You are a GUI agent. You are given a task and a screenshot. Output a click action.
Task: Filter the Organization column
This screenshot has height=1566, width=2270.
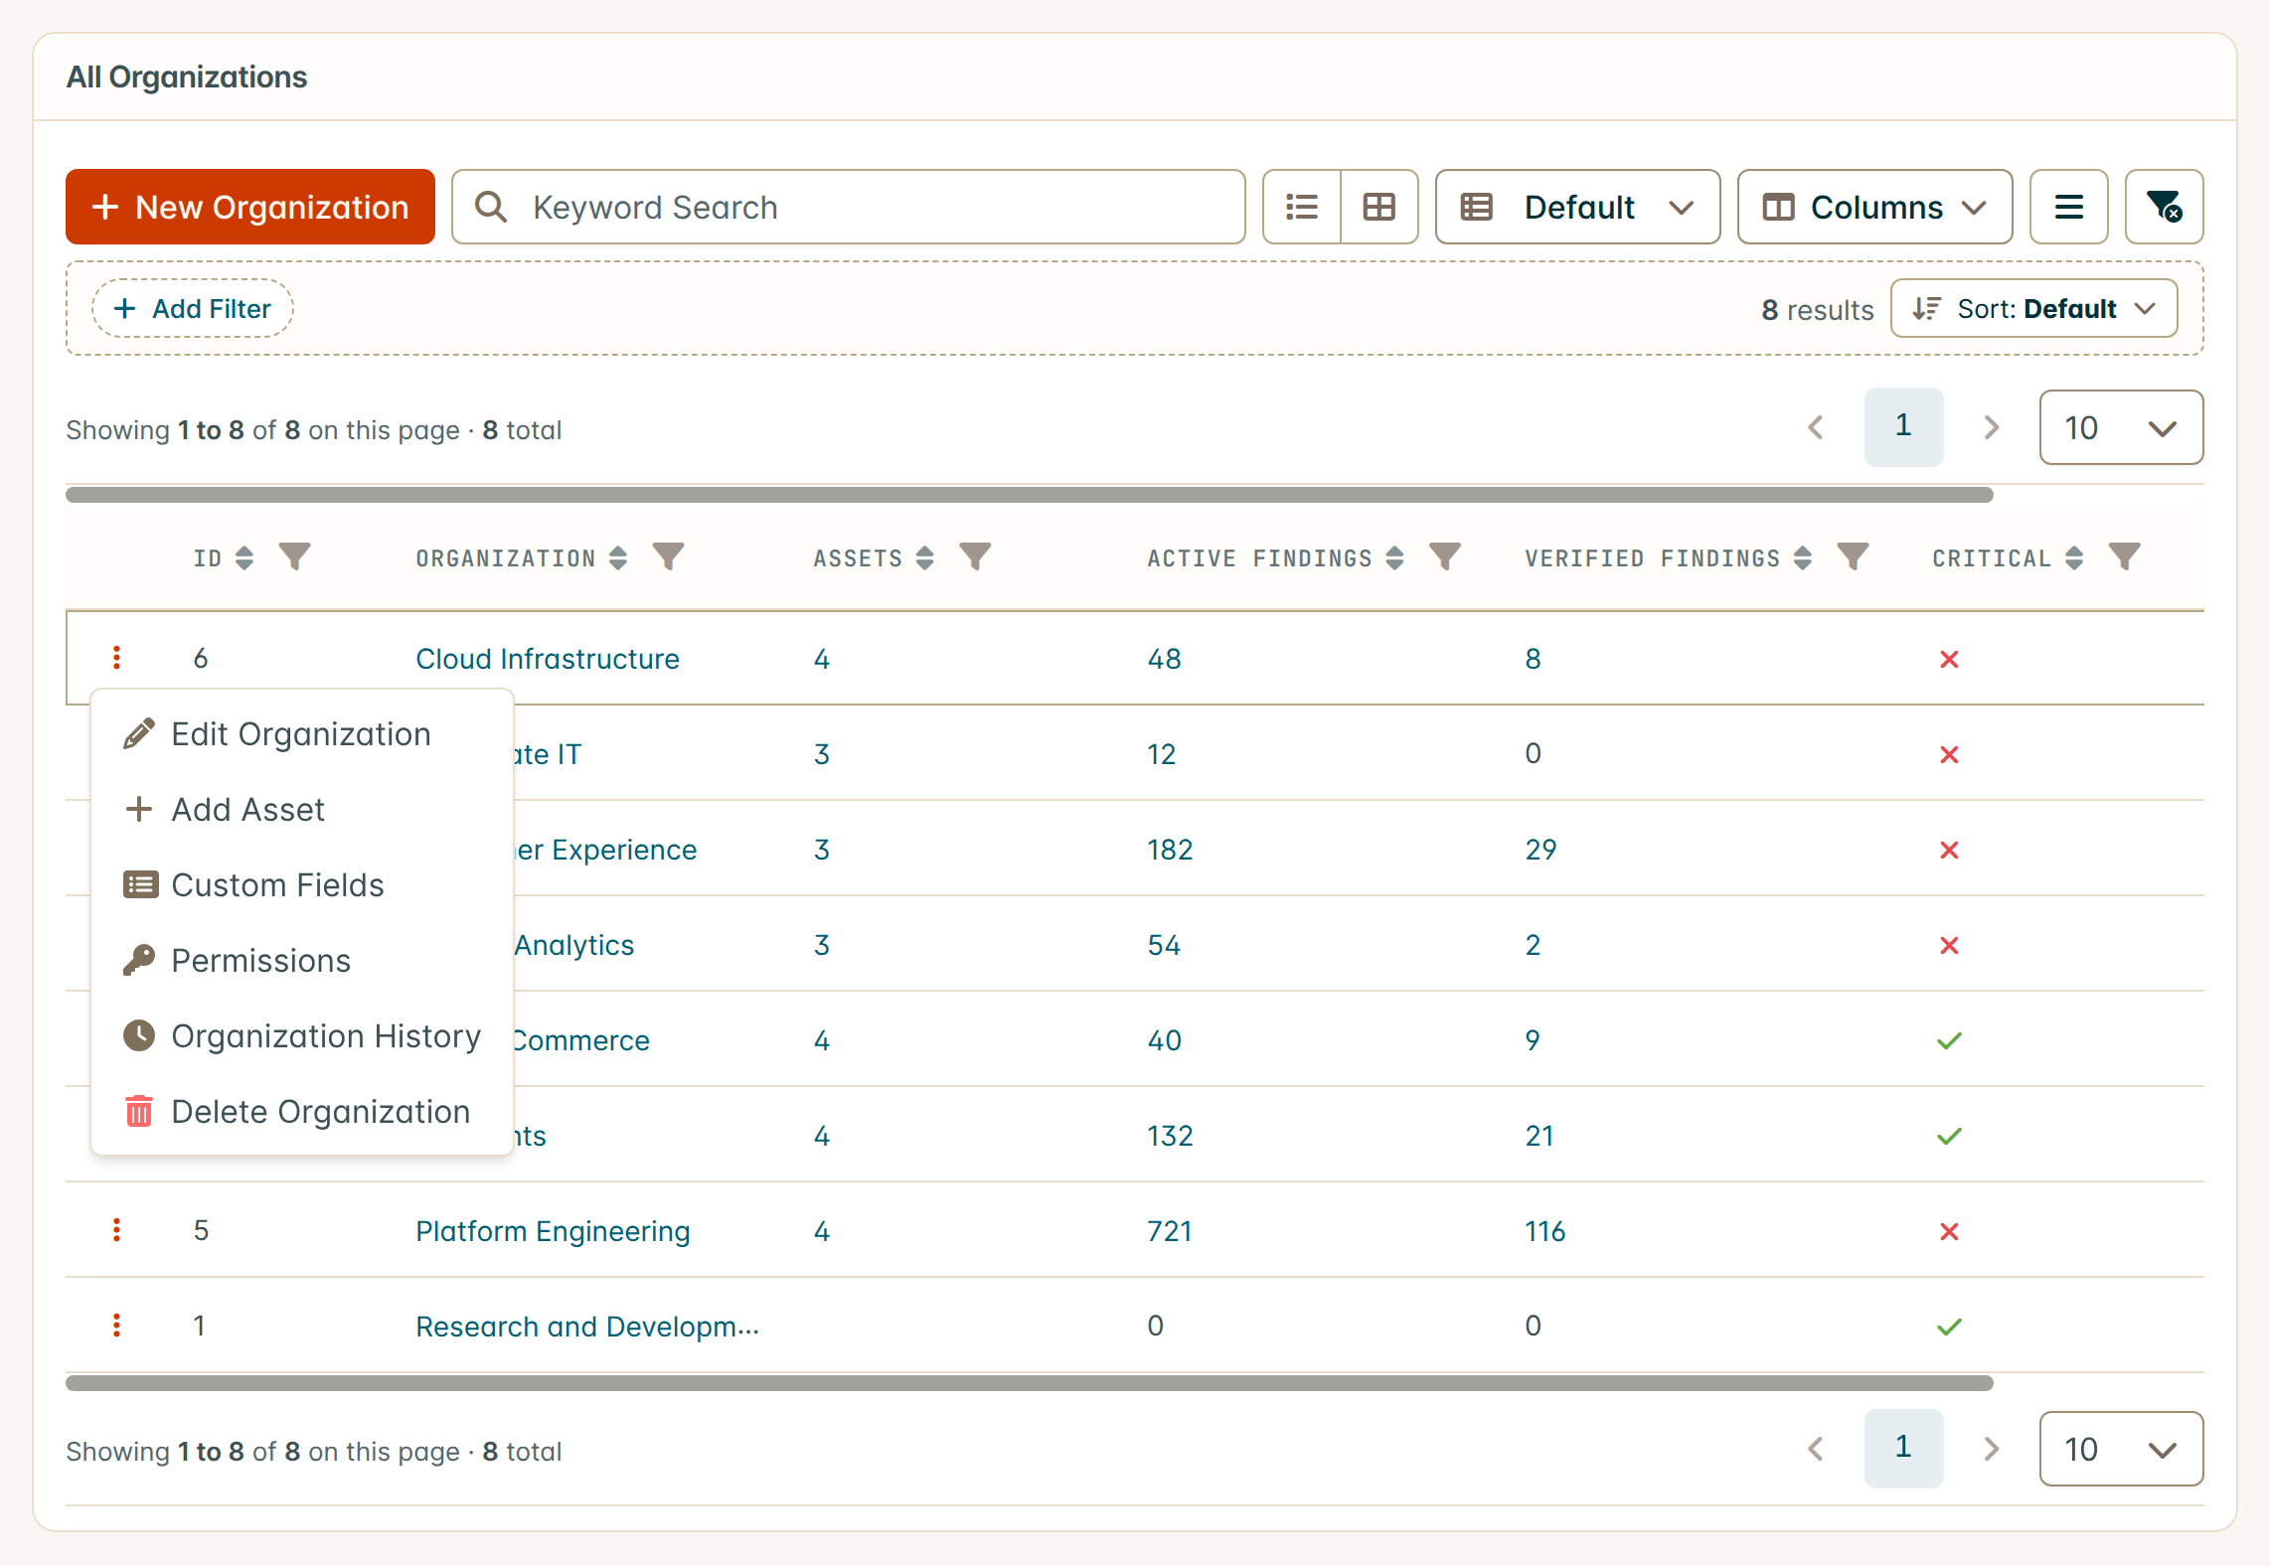(x=669, y=556)
